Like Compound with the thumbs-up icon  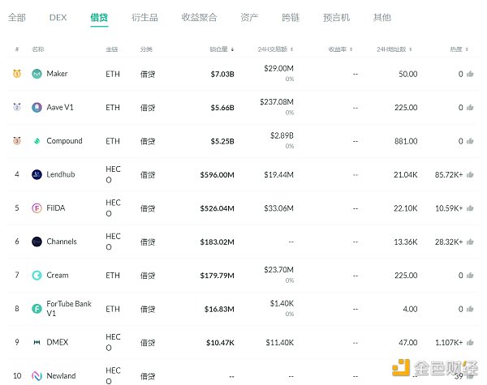(470, 141)
